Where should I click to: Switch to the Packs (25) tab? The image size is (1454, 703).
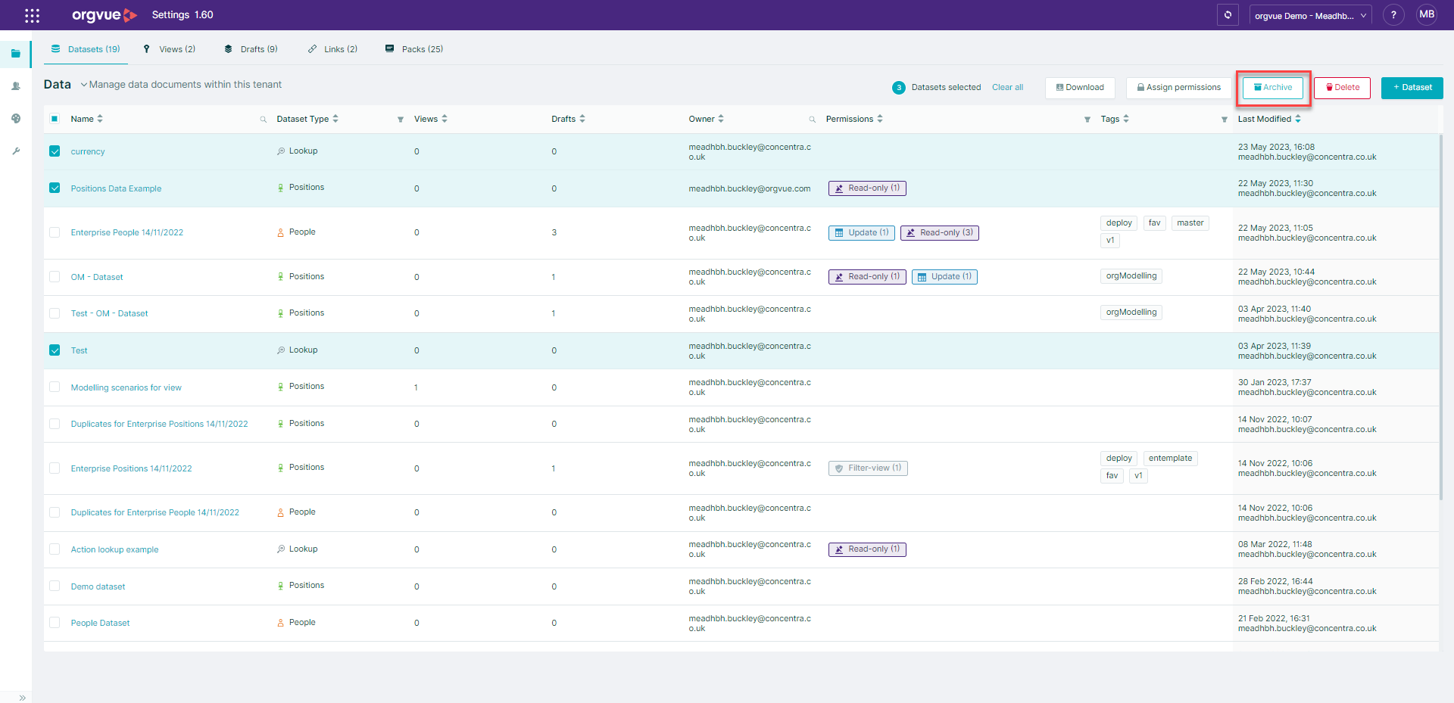pyautogui.click(x=414, y=49)
